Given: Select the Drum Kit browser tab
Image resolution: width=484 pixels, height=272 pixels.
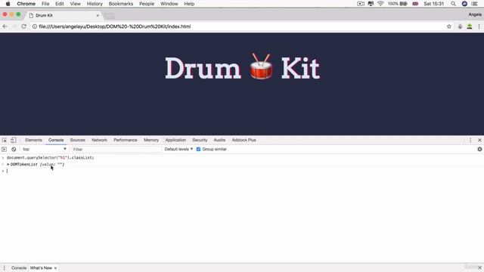Looking at the screenshot, I should click(64, 15).
